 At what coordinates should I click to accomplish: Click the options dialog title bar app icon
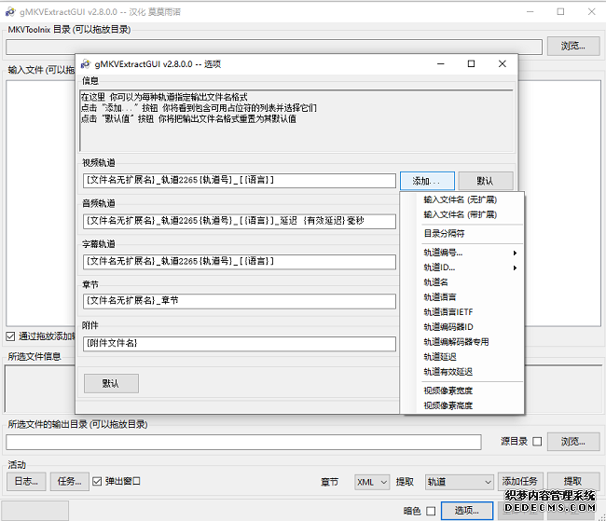coord(85,64)
